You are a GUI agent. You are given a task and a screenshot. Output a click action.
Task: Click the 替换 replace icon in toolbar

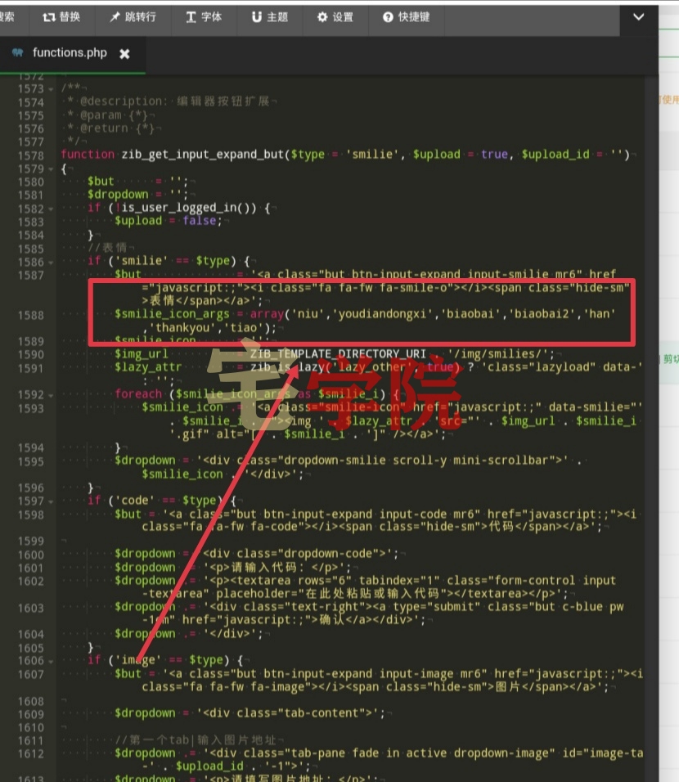coord(48,17)
